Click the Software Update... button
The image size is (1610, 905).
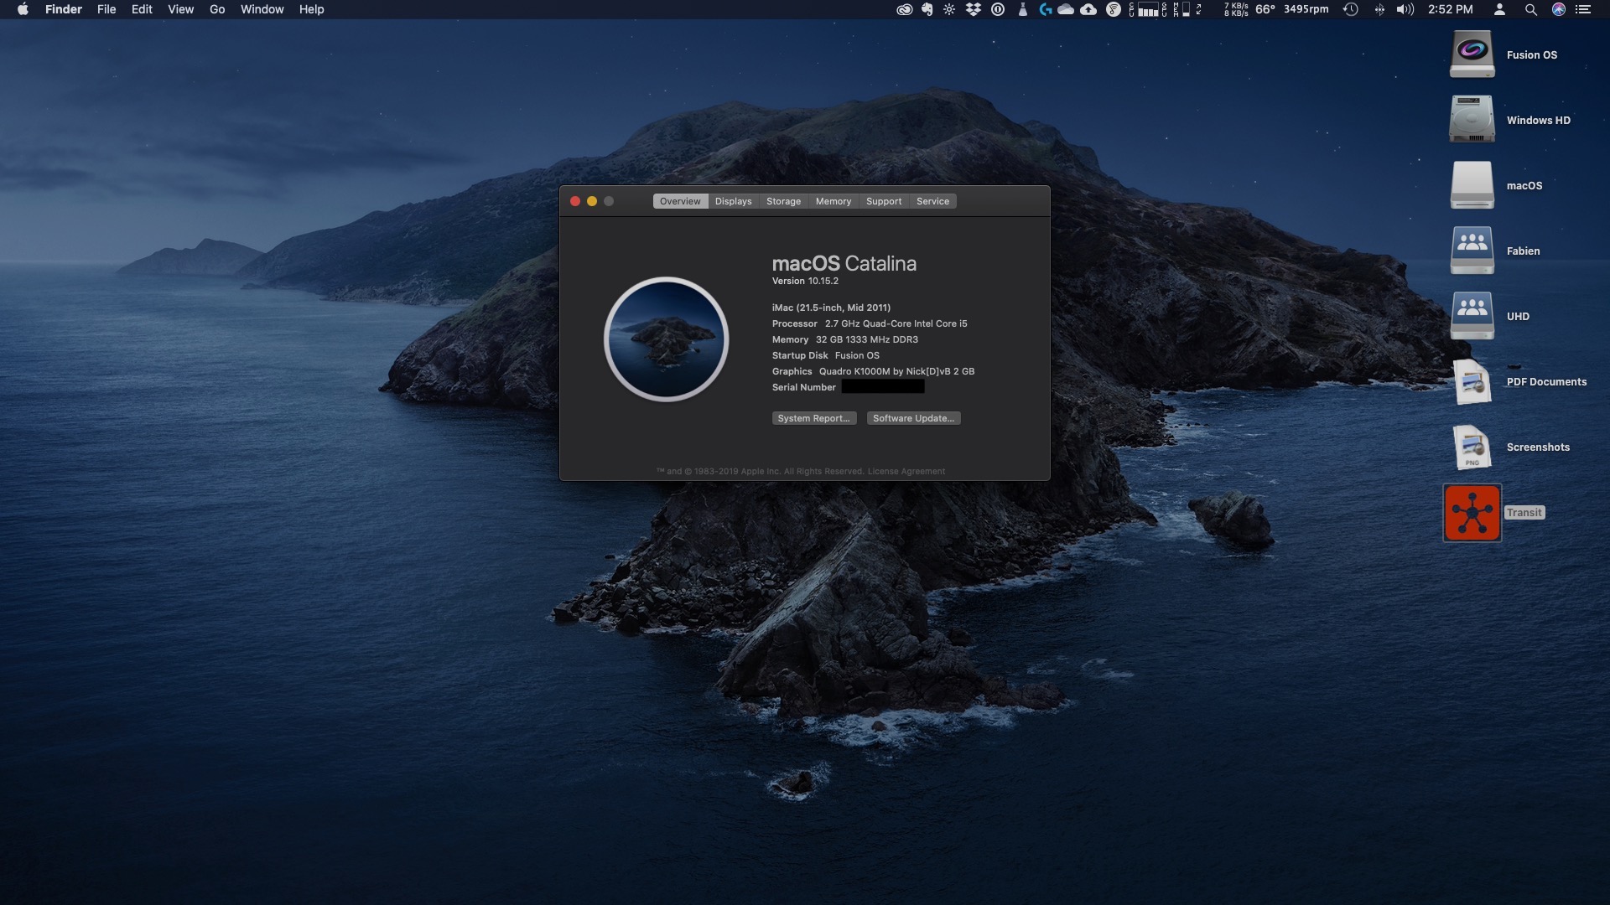coord(913,418)
